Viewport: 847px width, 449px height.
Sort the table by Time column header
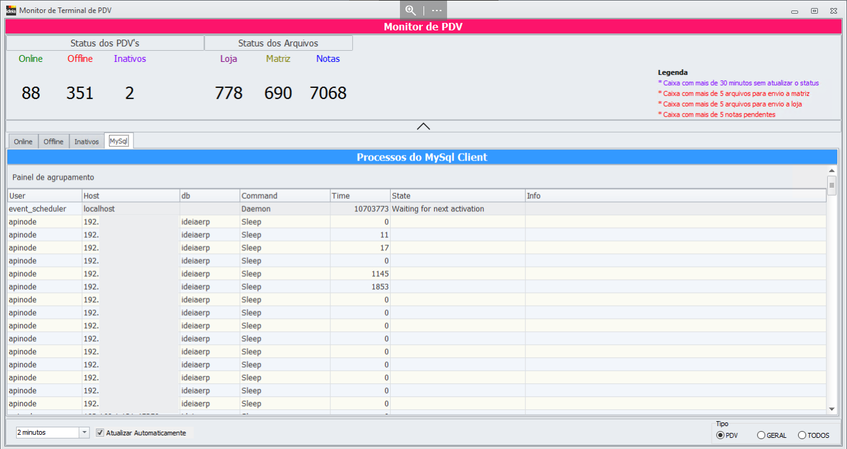[360, 196]
